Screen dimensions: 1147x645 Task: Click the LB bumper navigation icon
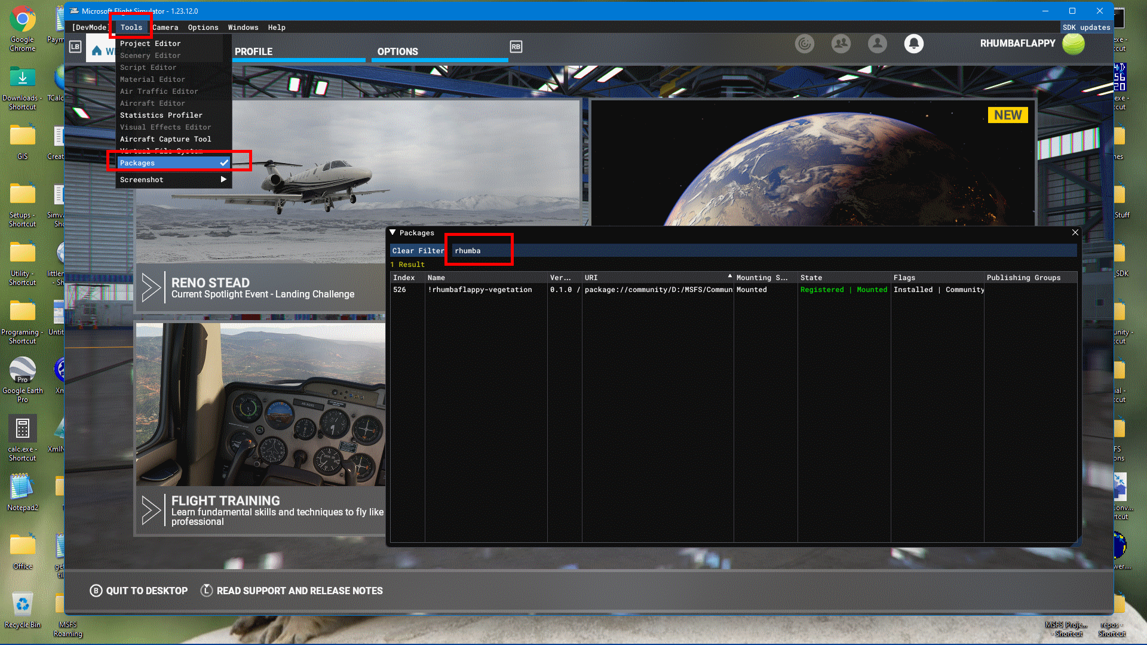75,47
